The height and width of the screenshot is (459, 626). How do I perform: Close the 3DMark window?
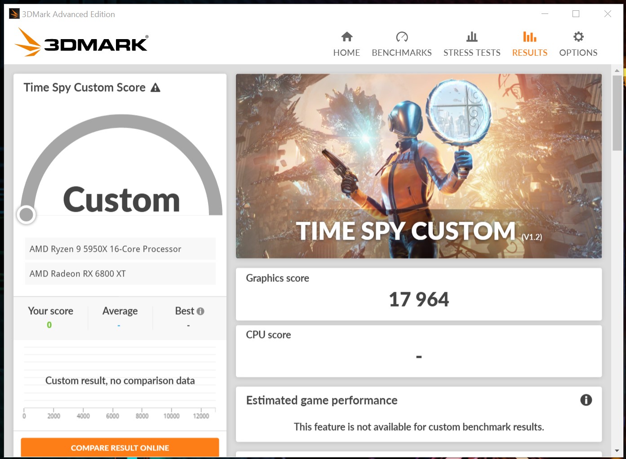click(x=608, y=14)
